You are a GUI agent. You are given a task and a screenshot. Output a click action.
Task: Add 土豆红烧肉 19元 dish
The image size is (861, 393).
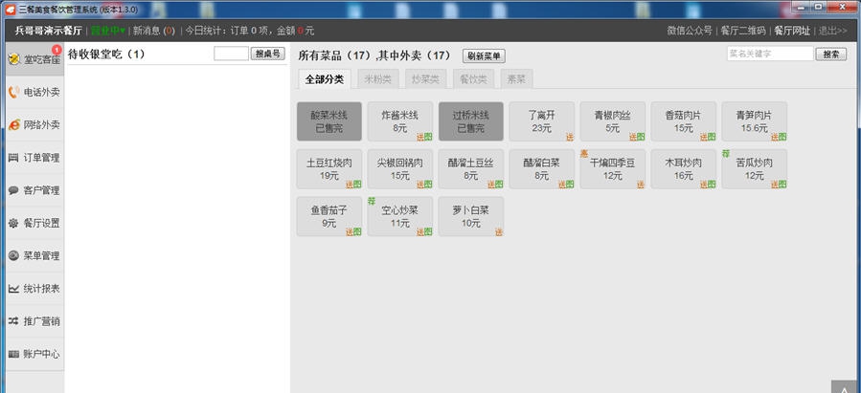point(329,169)
